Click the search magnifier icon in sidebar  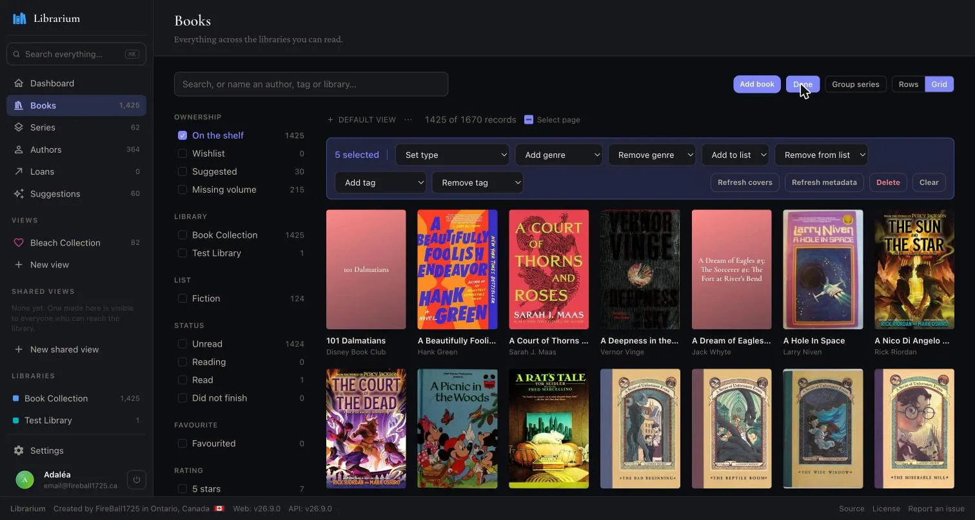tap(17, 54)
